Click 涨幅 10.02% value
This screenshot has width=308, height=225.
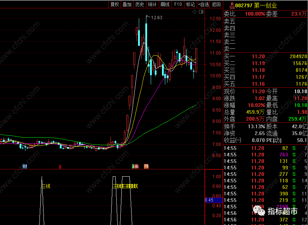pyautogui.click(x=256, y=105)
